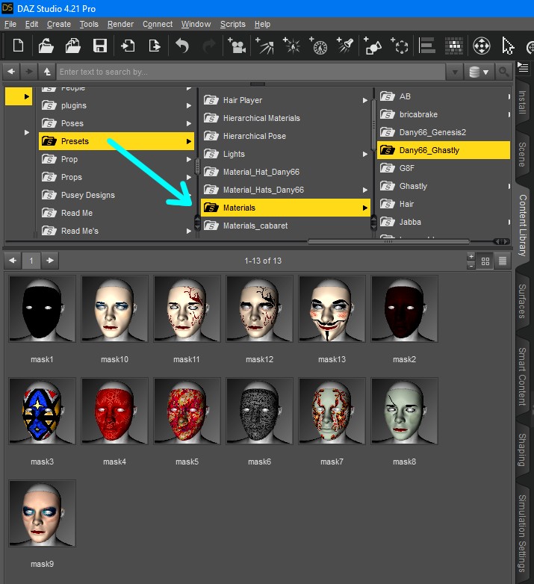Image resolution: width=534 pixels, height=584 pixels.
Task: Open the database filter dropdown
Action: tap(479, 72)
